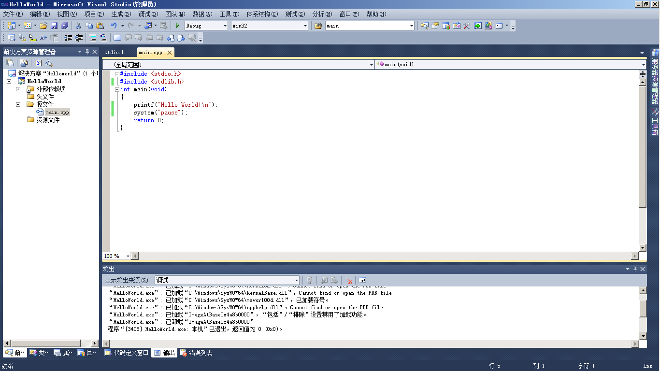Click the Add New Item toolbar icon

(x=28, y=26)
